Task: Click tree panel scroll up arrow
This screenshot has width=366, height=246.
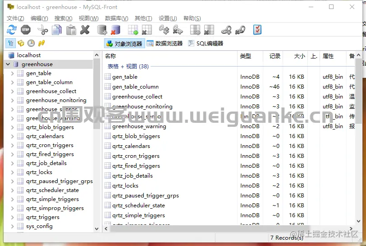Action: pos(96,55)
